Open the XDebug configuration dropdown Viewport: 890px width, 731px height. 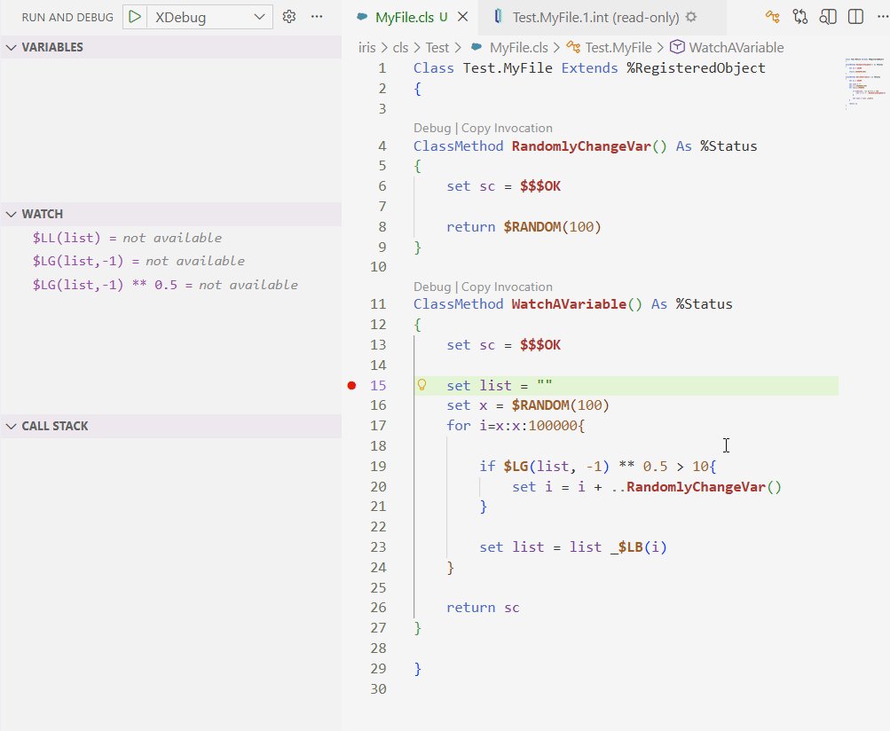tap(209, 17)
